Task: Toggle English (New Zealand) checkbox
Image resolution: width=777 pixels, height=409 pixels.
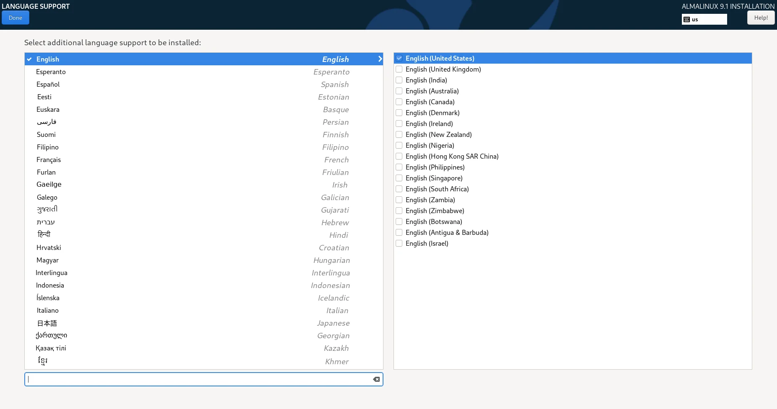Action: [399, 135]
